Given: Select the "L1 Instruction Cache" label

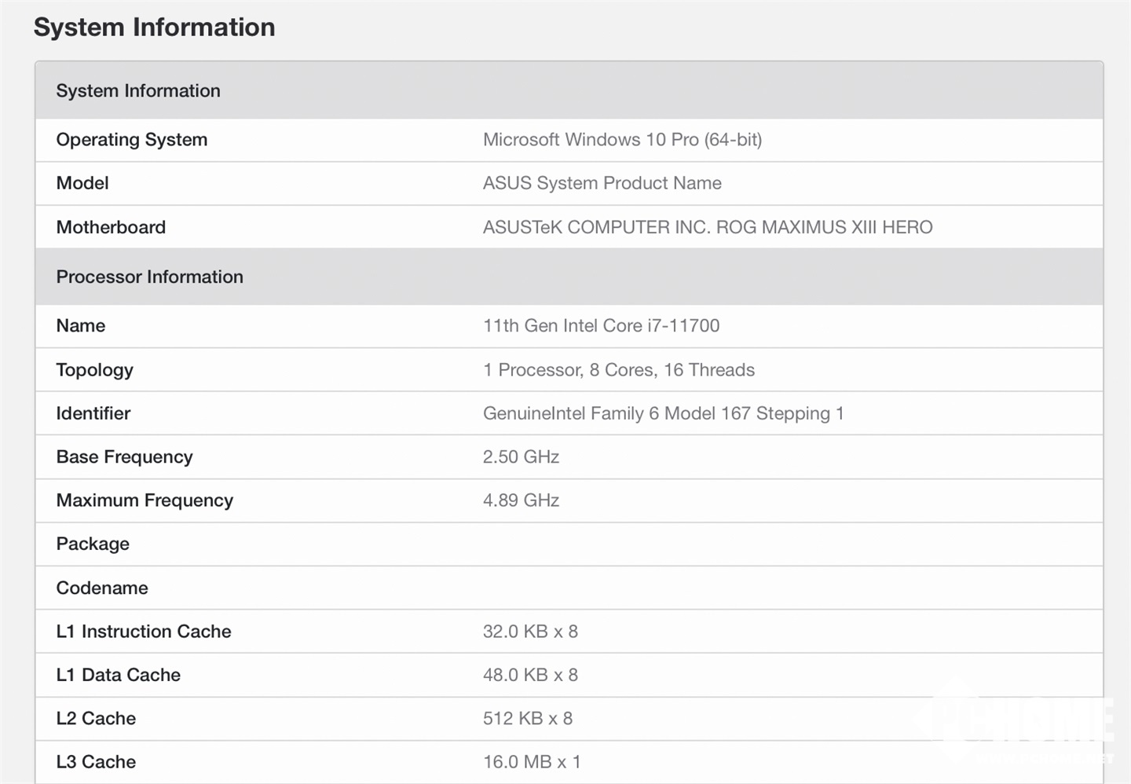Looking at the screenshot, I should pyautogui.click(x=144, y=632).
